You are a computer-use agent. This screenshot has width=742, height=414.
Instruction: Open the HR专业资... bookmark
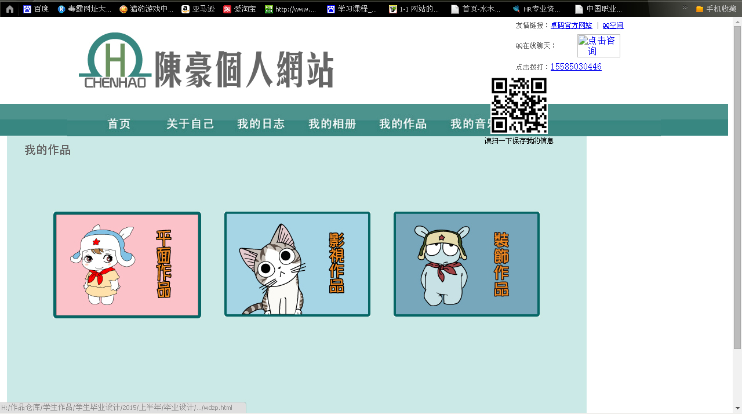click(x=536, y=9)
